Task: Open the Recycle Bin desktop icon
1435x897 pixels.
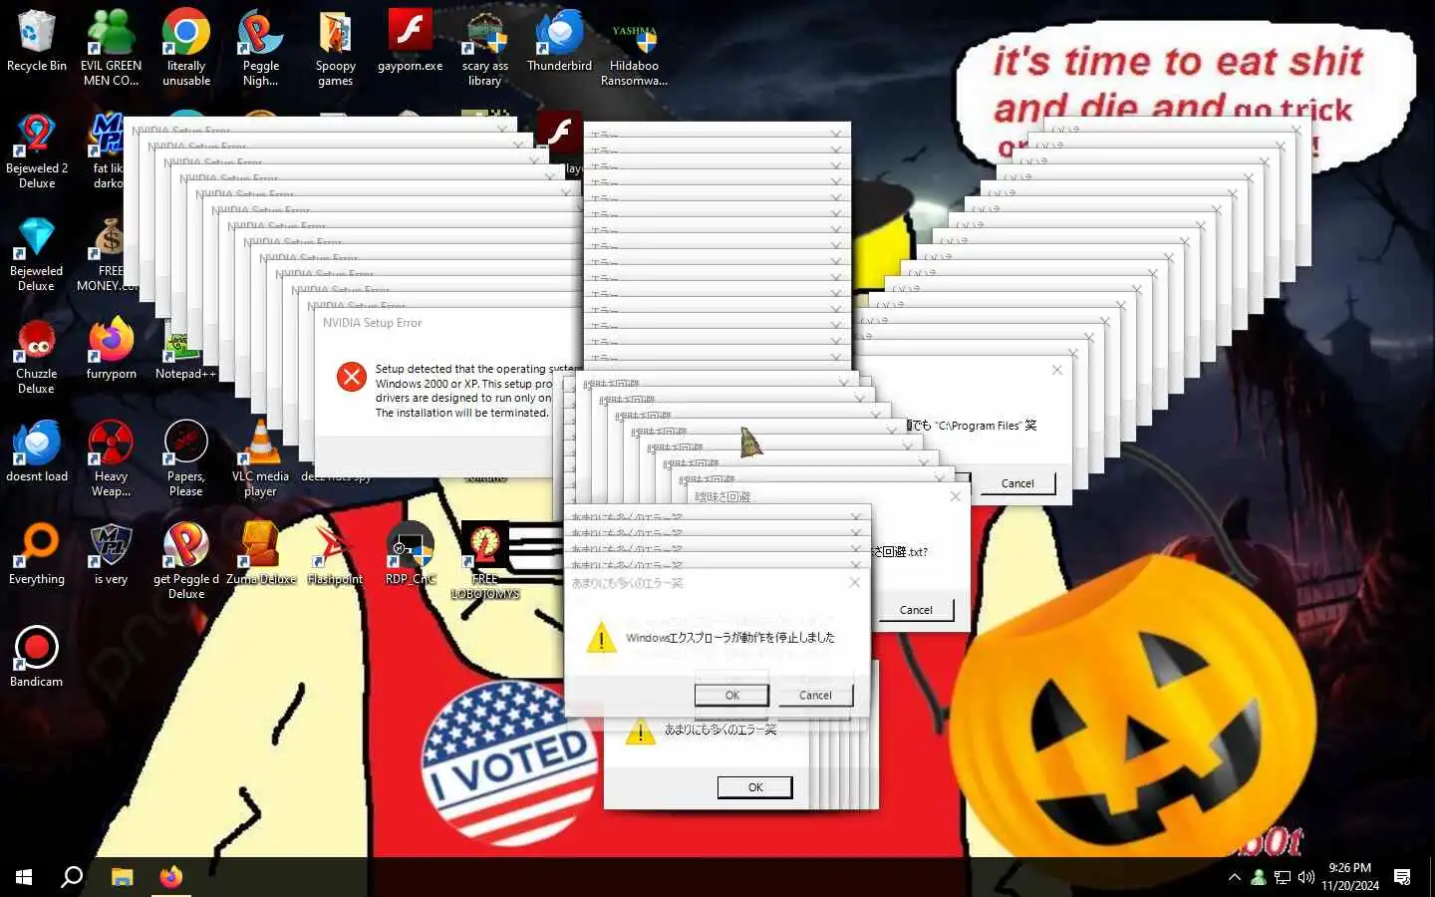Action: [36, 42]
